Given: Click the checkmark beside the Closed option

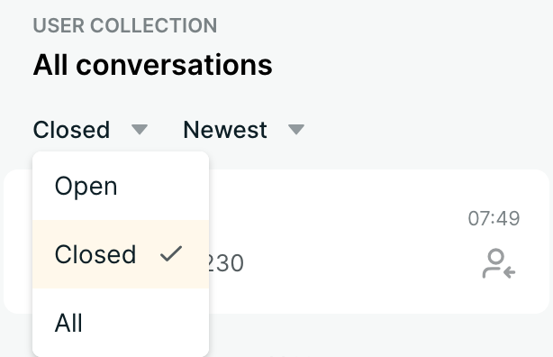Looking at the screenshot, I should coord(171,254).
